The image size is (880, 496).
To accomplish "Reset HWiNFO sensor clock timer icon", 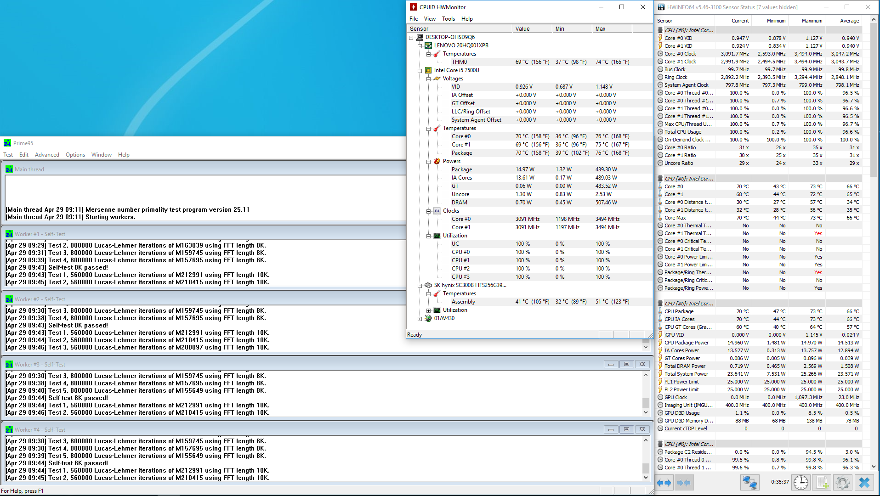I will tap(801, 483).
